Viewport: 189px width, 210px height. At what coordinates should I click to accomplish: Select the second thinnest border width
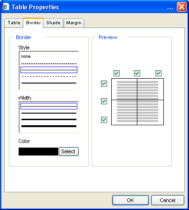coord(49,113)
